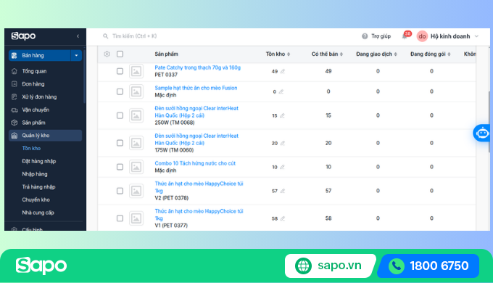The height and width of the screenshot is (283, 493).
Task: Click the search magnifier icon
Action: pyautogui.click(x=106, y=36)
